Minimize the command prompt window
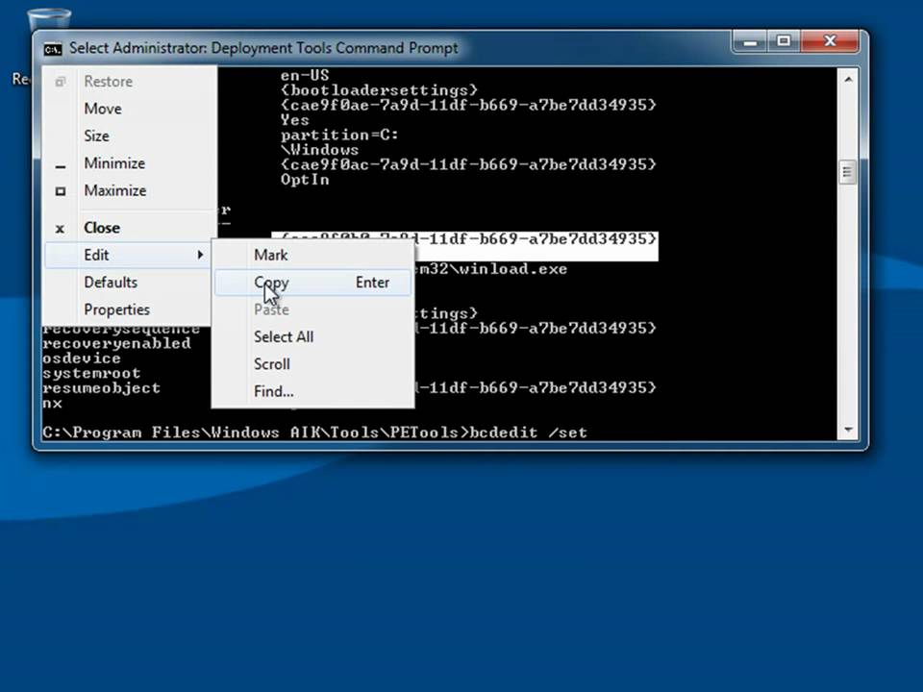The width and height of the screenshot is (923, 692). (x=750, y=41)
